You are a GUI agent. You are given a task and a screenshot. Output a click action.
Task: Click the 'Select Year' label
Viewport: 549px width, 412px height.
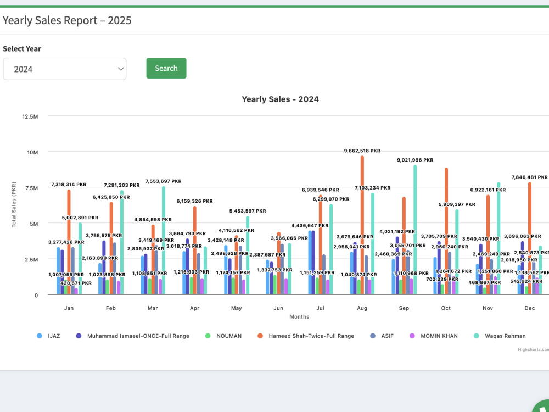pos(22,49)
